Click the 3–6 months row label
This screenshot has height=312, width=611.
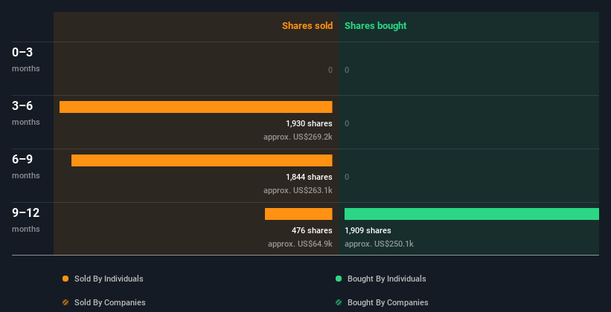(x=26, y=113)
